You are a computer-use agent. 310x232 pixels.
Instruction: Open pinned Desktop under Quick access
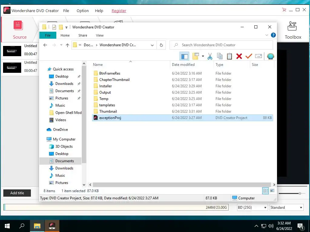tap(62, 76)
